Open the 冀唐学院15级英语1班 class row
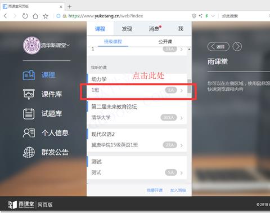The image size is (270, 213). 137,145
